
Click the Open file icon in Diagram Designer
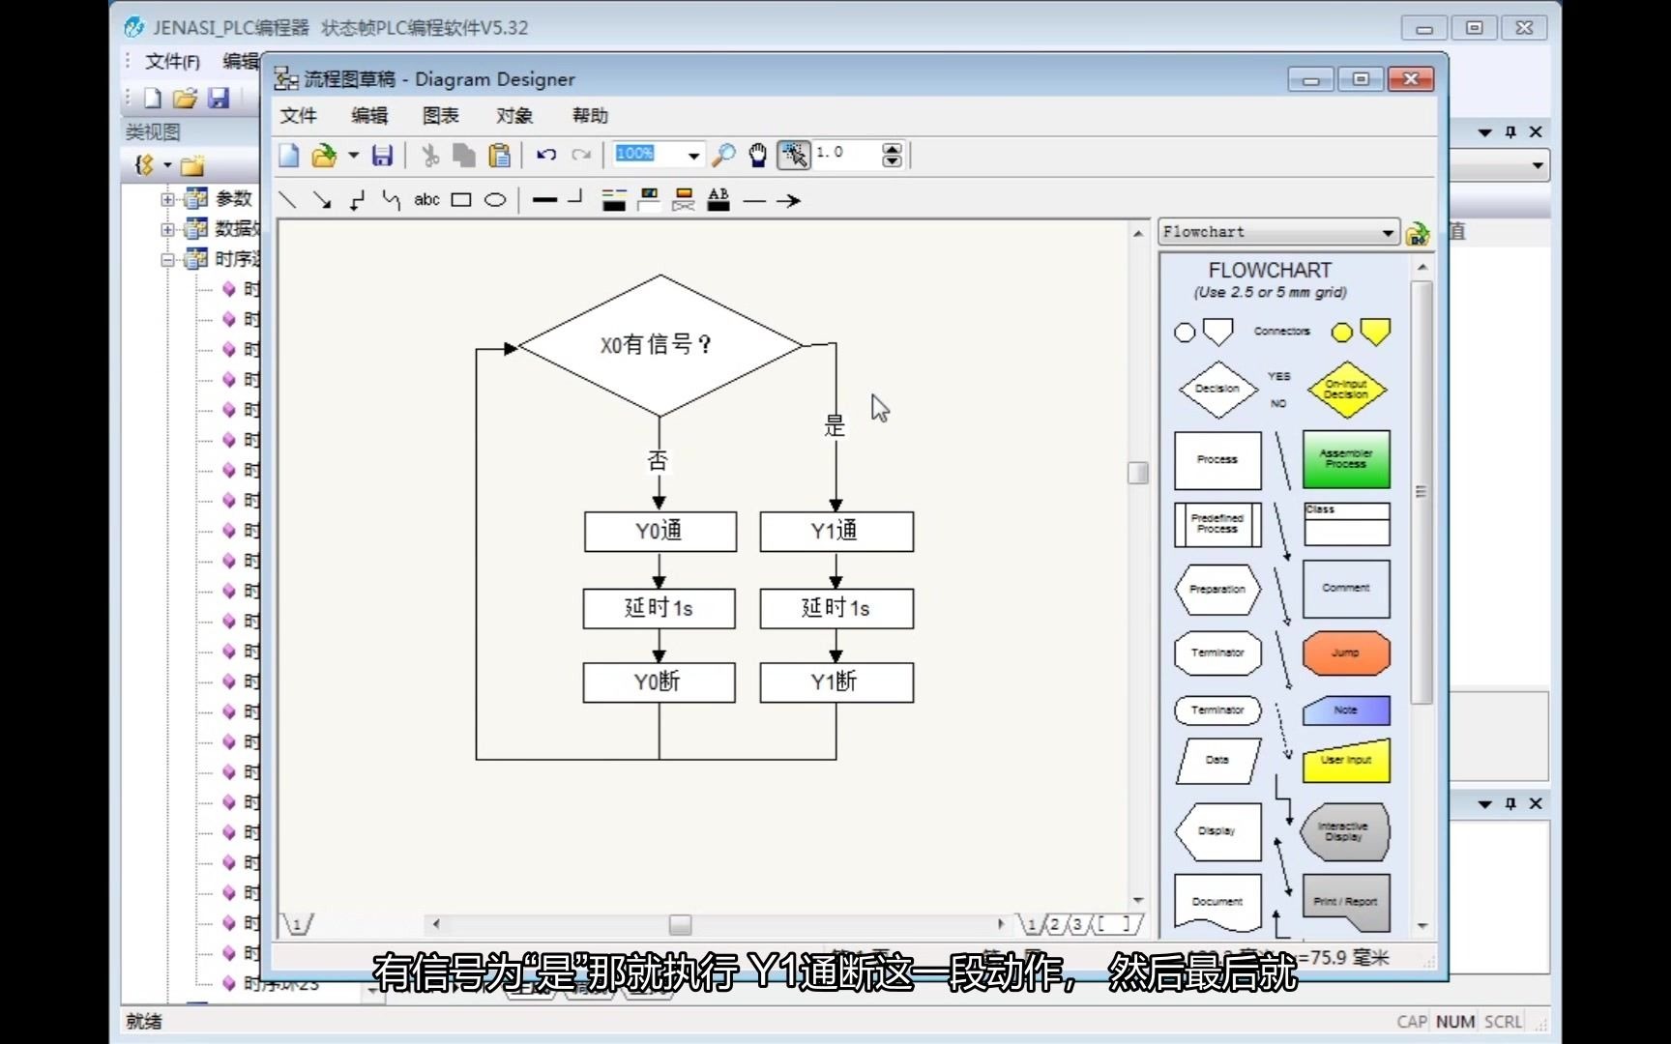(324, 155)
